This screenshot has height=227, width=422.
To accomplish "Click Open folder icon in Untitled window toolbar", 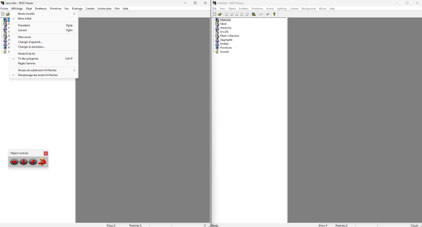I will [219, 14].
